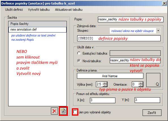Click the Orientace value field
Viewport: 168px width, 121px height.
point(135,84)
